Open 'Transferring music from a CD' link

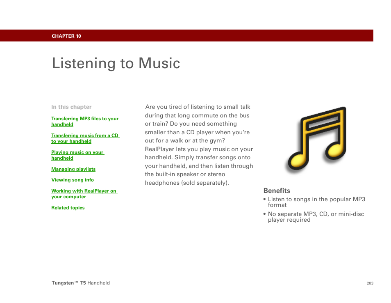pos(85,138)
